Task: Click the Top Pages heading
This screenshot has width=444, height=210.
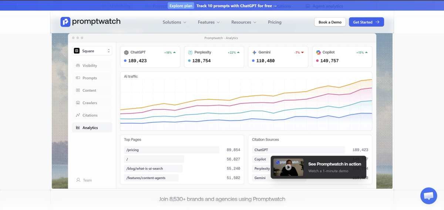Action: [x=132, y=140]
